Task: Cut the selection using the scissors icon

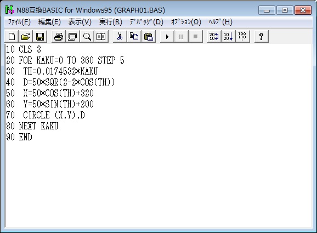Action: 120,37
